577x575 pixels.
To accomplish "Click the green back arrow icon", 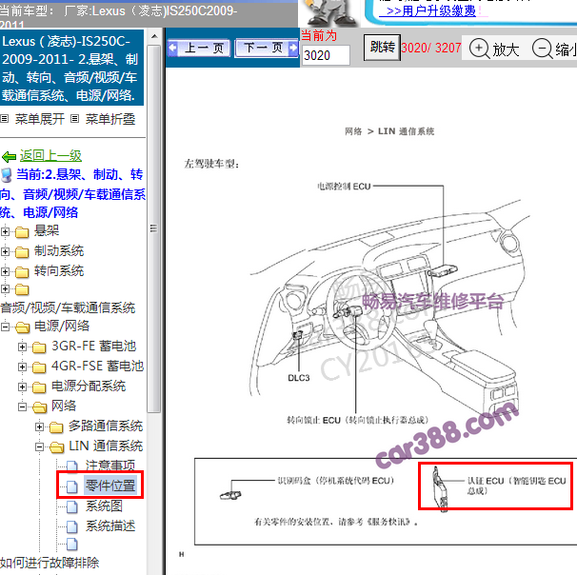I will pyautogui.click(x=9, y=157).
